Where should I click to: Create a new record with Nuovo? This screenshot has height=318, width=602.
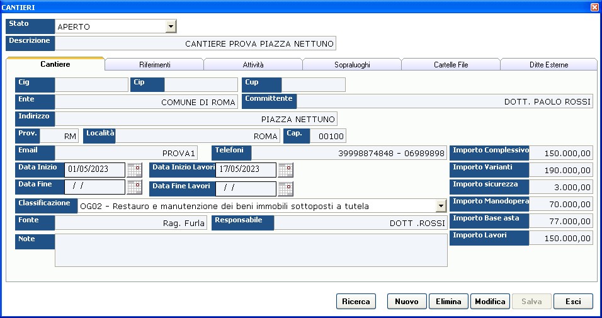tap(407, 302)
